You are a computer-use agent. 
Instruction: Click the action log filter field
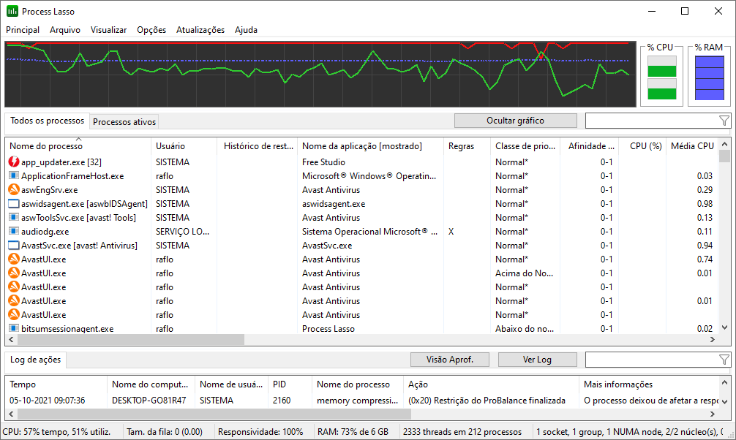tap(652, 360)
